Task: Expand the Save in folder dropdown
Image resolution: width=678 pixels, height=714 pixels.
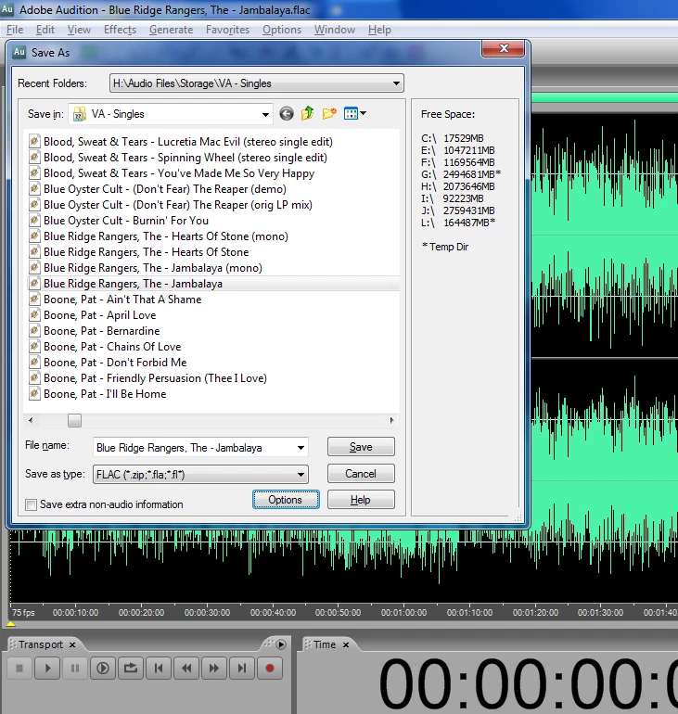Action: [265, 114]
